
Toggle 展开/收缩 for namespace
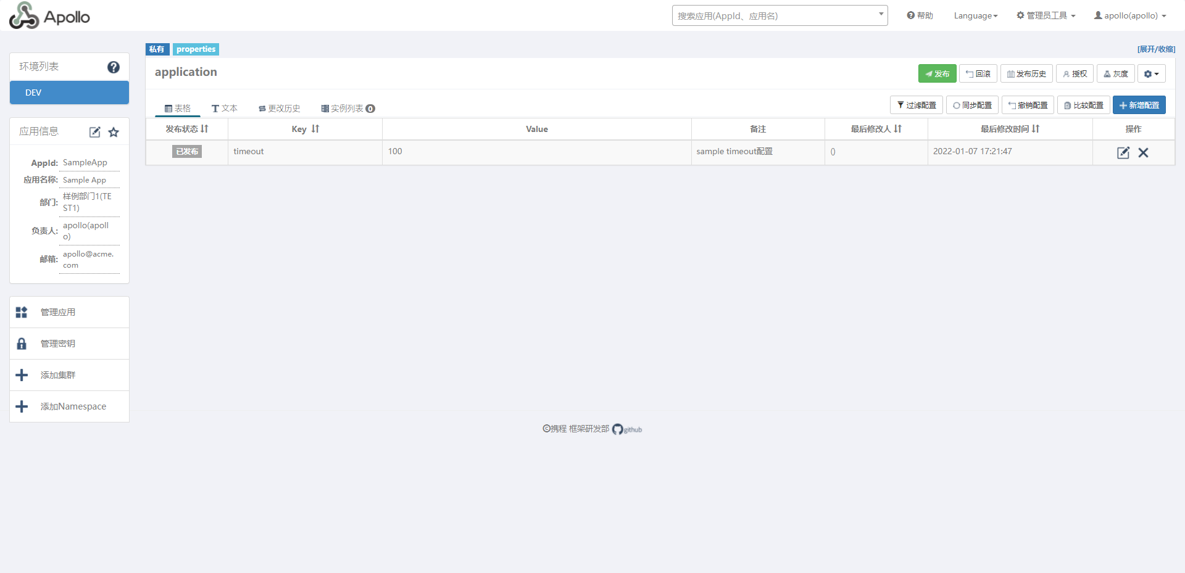(x=1156, y=49)
